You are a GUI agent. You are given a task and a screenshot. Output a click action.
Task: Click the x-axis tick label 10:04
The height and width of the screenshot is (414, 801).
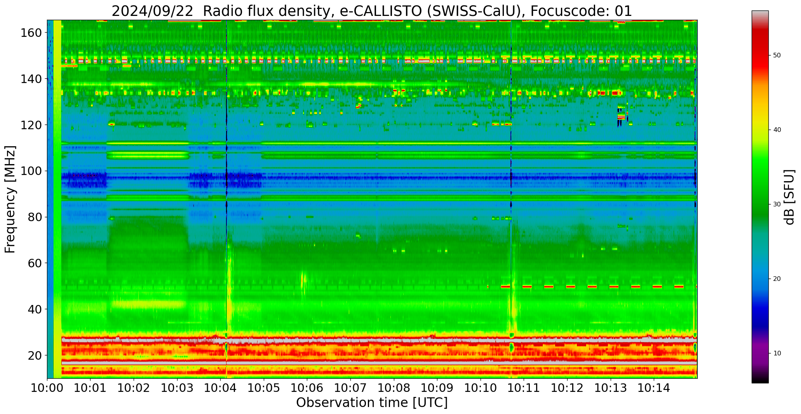click(x=221, y=388)
